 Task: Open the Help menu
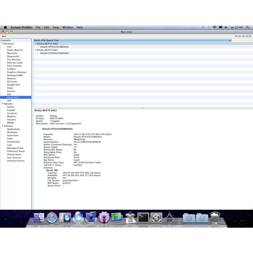tap(80, 28)
